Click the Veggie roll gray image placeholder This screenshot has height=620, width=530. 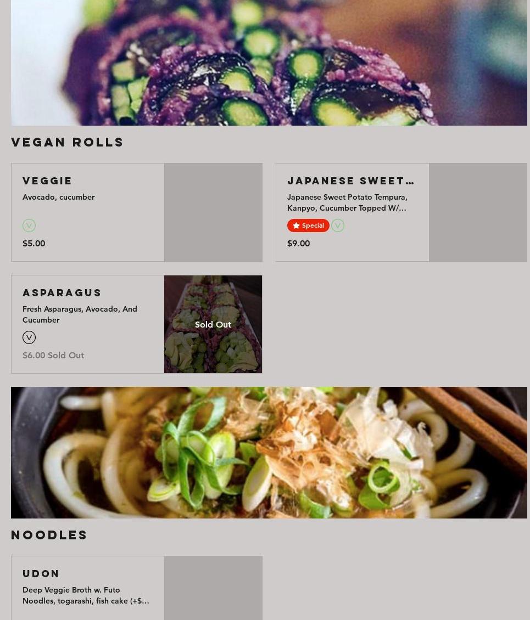[x=213, y=212]
